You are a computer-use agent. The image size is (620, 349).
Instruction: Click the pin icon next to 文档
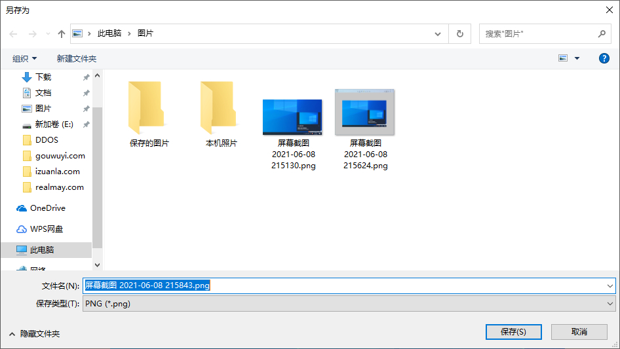coord(86,93)
